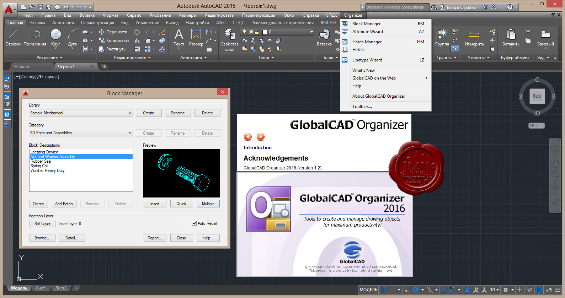Click the print icon in quick access toolbar
The image size is (565, 298).
(58, 7)
